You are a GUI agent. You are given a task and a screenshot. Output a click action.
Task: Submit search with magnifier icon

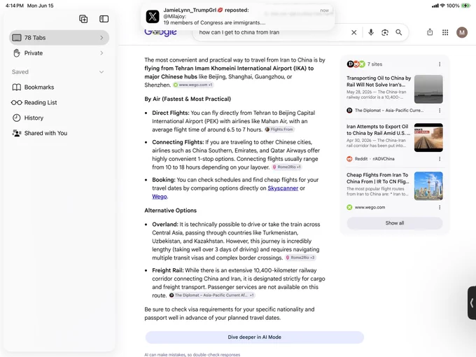[x=398, y=32]
